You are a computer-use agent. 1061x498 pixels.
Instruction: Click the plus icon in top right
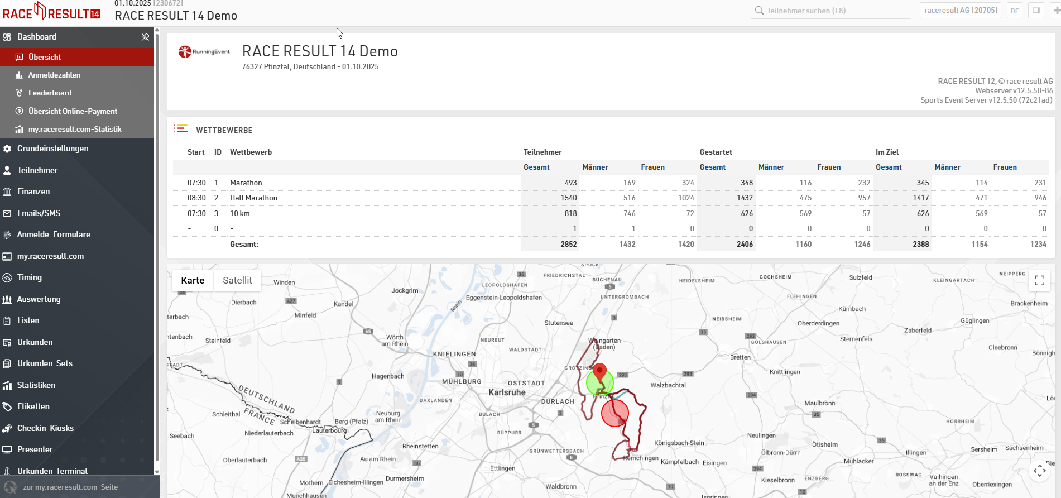coord(1056,11)
